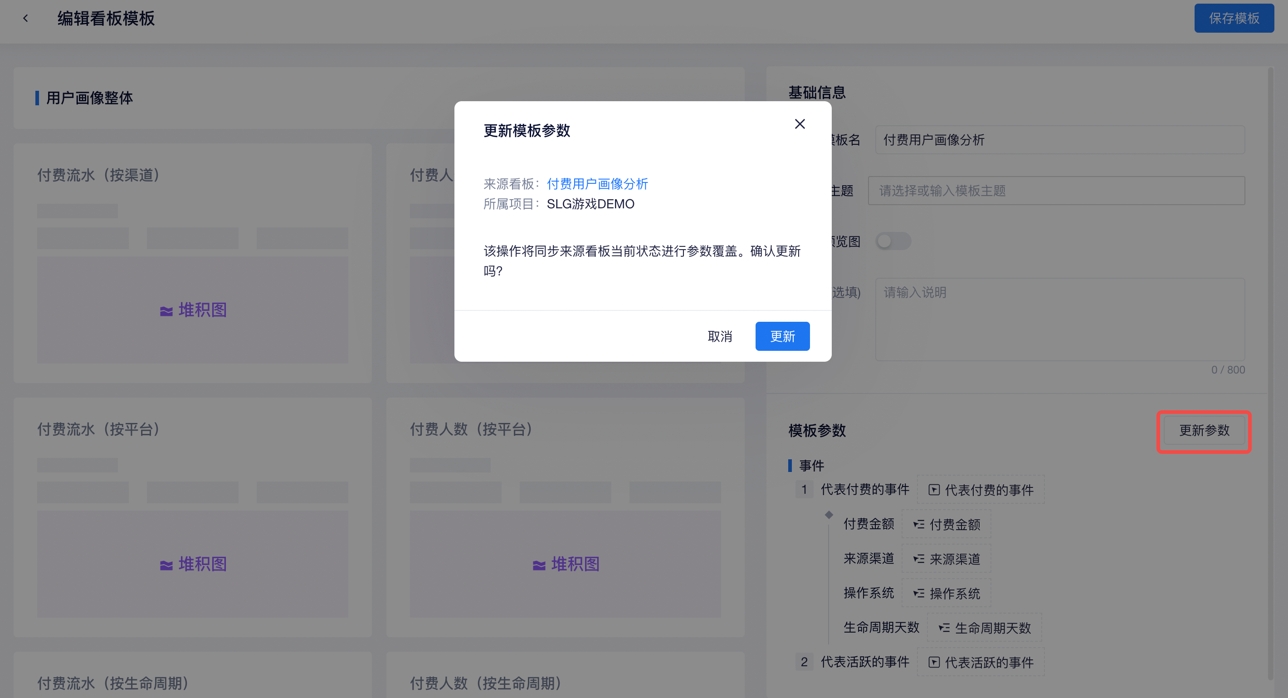This screenshot has height=698, width=1288.
Task: Click the 操作系统 parameter tag
Action: point(946,594)
